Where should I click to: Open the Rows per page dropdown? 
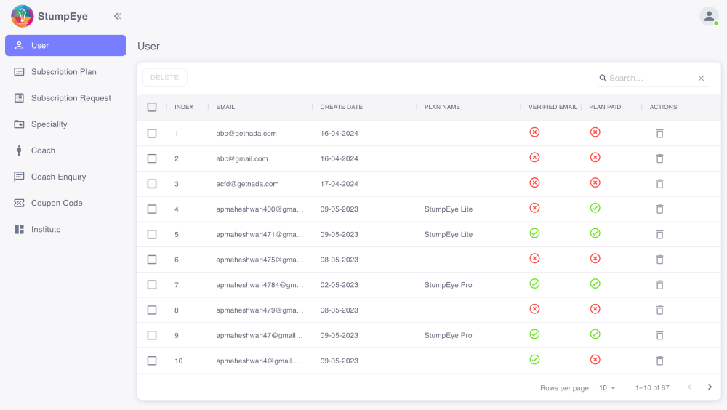tap(607, 388)
